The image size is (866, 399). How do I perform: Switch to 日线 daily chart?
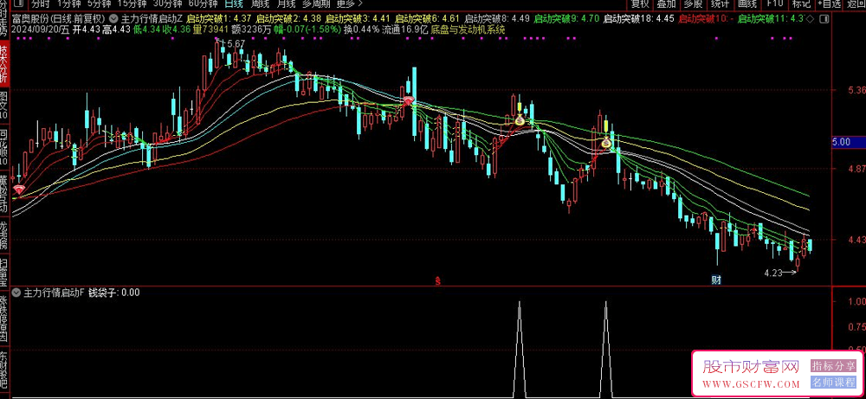click(x=233, y=3)
